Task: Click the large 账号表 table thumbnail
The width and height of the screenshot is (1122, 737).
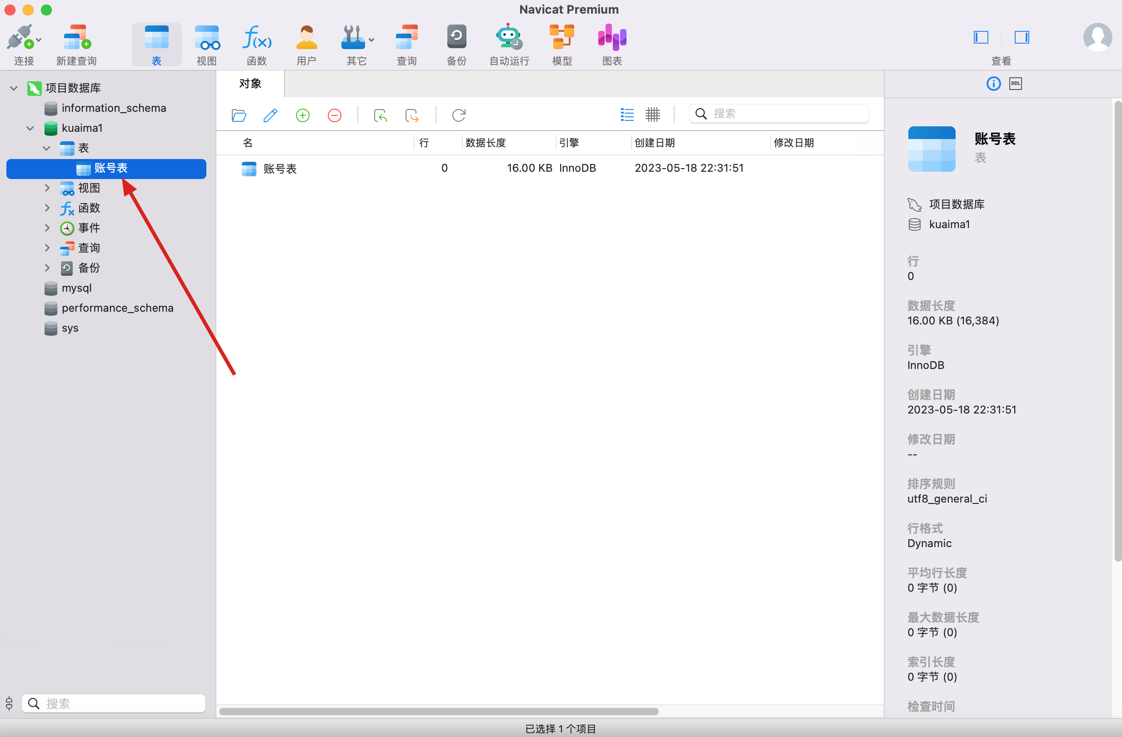Action: pos(932,149)
